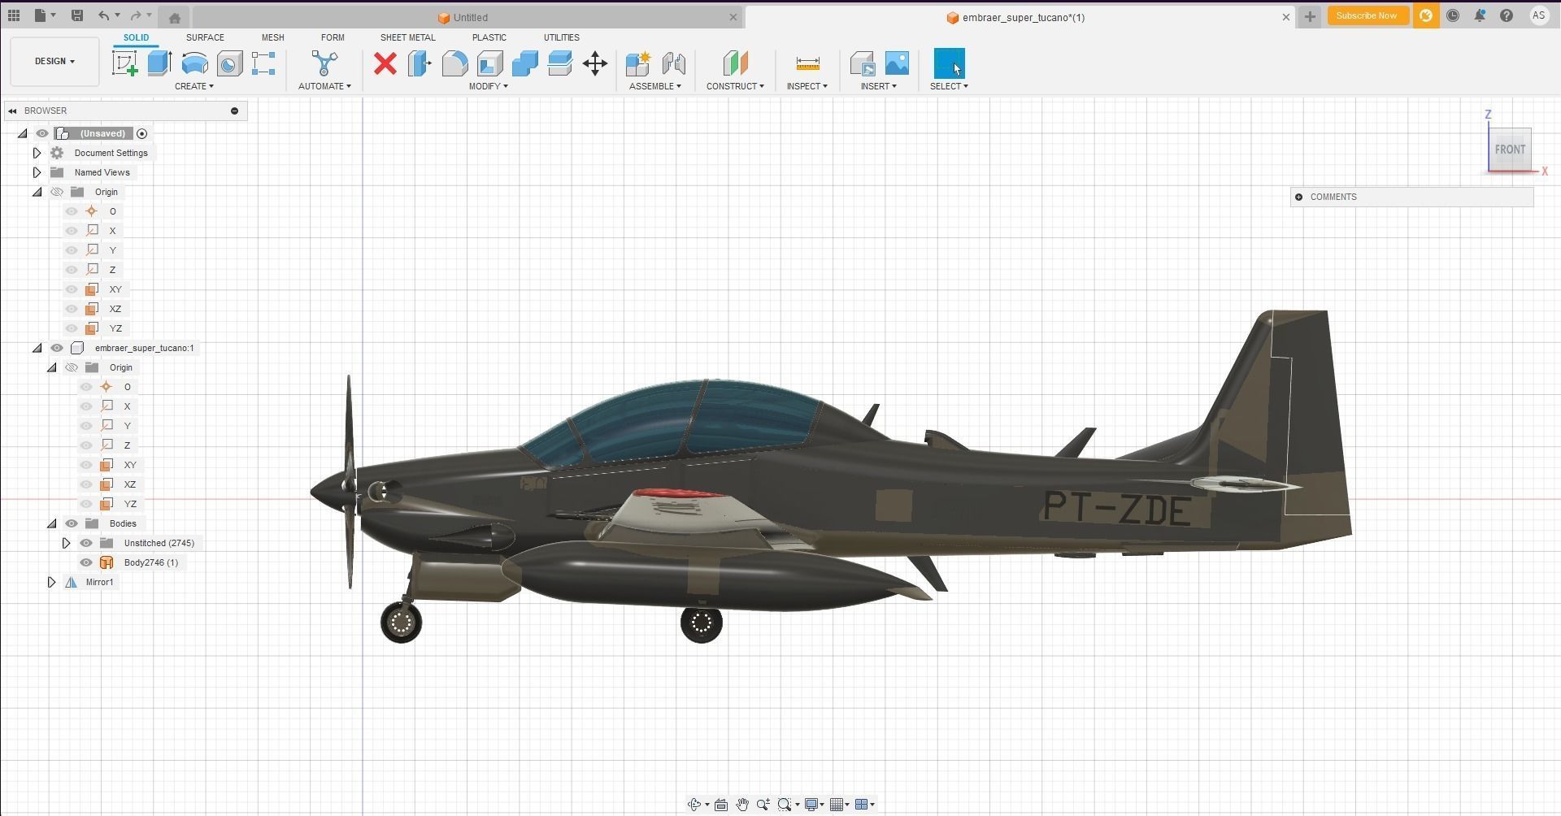Click the Select tool icon
Screen dimensions: 1561x816
click(x=949, y=63)
